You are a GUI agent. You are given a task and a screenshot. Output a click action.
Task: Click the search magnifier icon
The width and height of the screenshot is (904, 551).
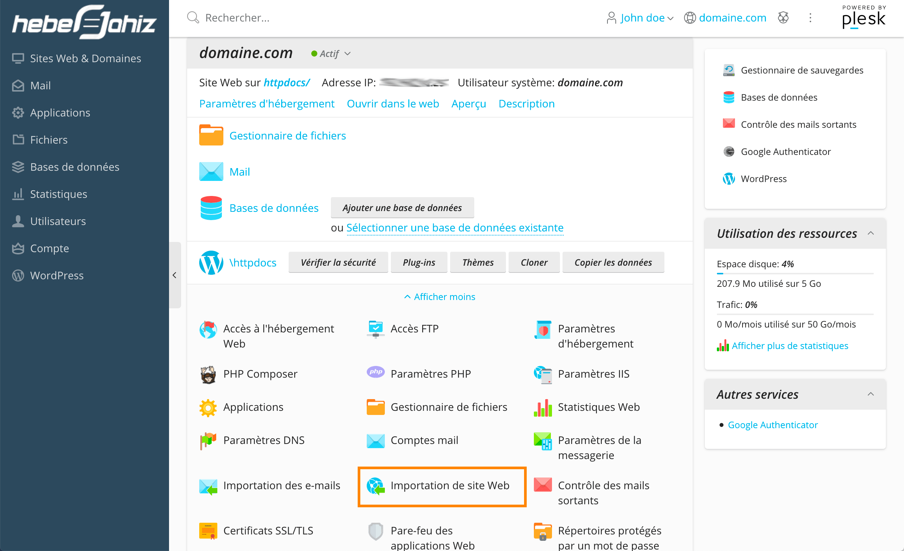click(193, 18)
